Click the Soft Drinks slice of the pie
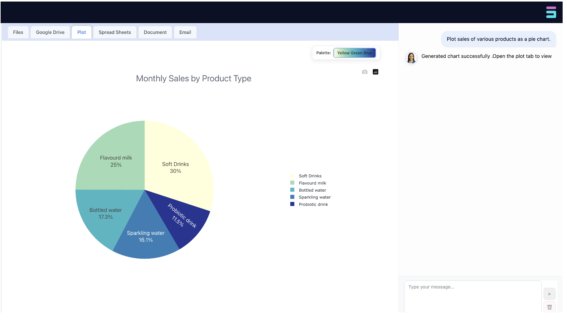Image resolution: width=567 pixels, height=321 pixels. pos(175,167)
